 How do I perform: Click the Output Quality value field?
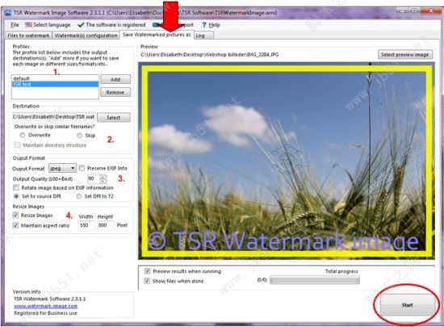tap(93, 178)
